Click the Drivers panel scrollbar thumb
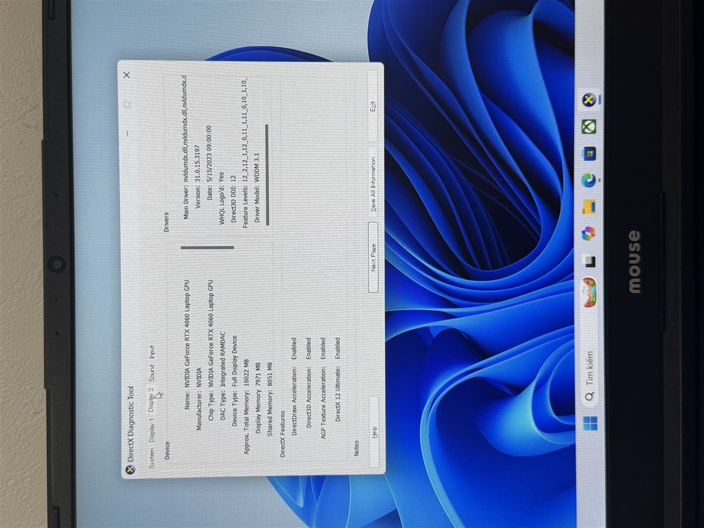Screen dimensions: 704x528 point(268,175)
